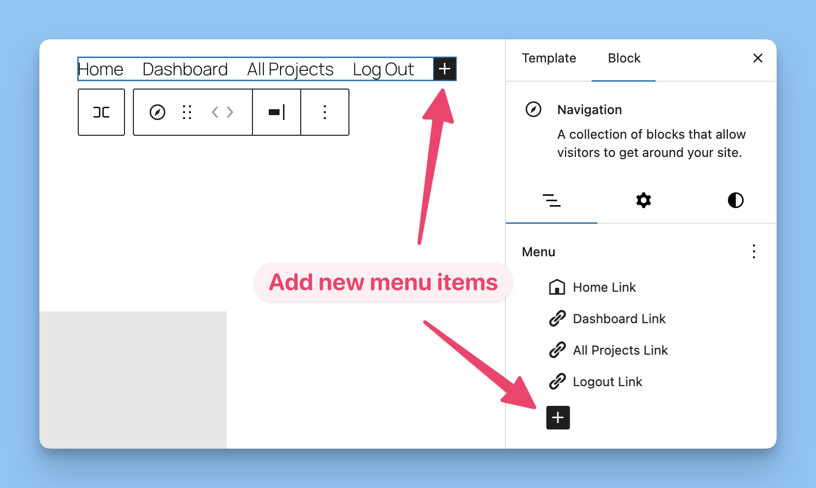This screenshot has width=816, height=488.
Task: Switch to the Block tab
Action: 624,58
